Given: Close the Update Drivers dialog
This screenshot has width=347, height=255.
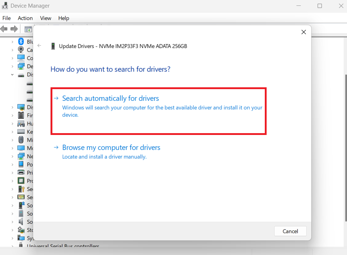Looking at the screenshot, I should pos(304,32).
